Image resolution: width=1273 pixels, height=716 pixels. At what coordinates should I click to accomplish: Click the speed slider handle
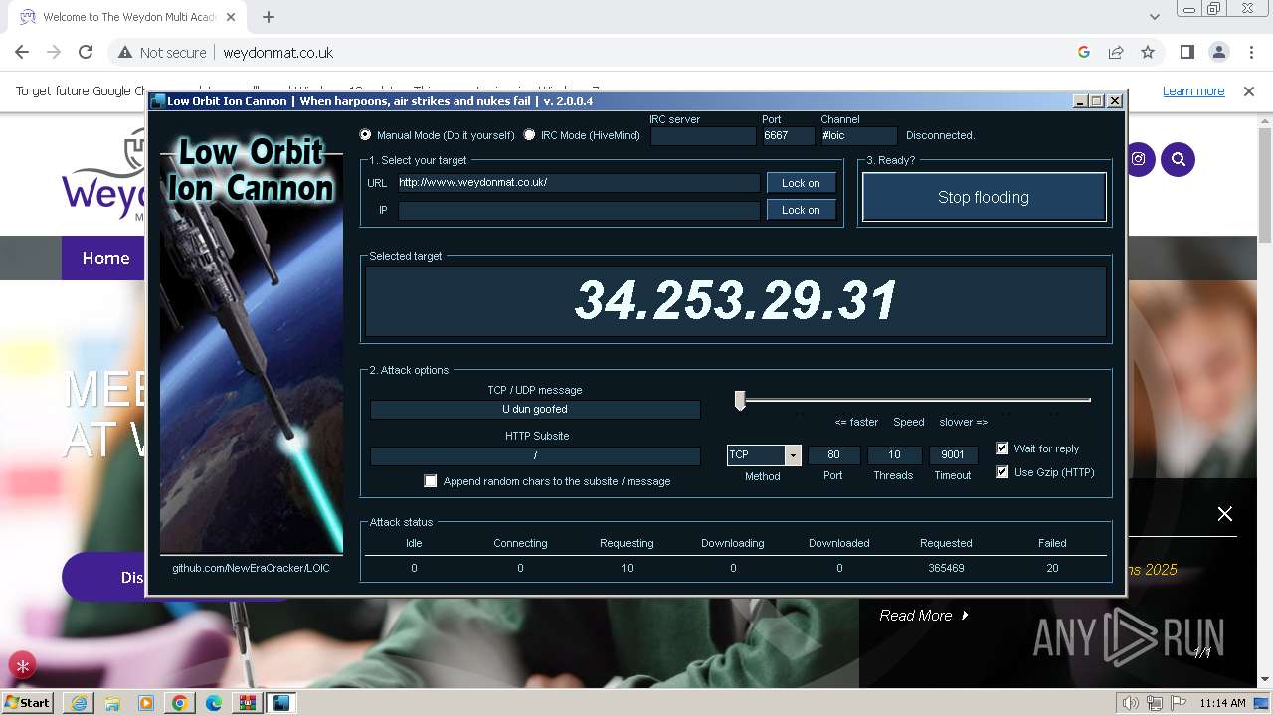coord(740,400)
